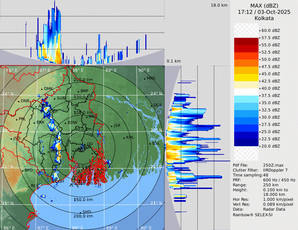The width and height of the screenshot is (298, 230).
Task: Select the BRP station point
Action: point(78,91)
